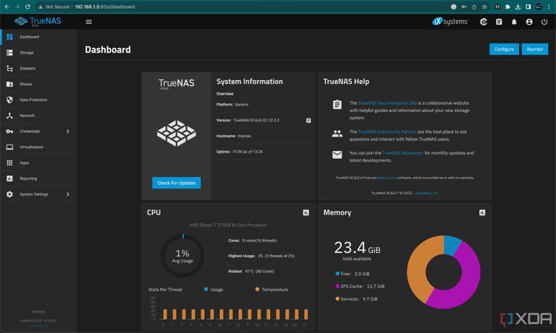Open the alerts bell icon
556x333 pixels.
pos(514,22)
